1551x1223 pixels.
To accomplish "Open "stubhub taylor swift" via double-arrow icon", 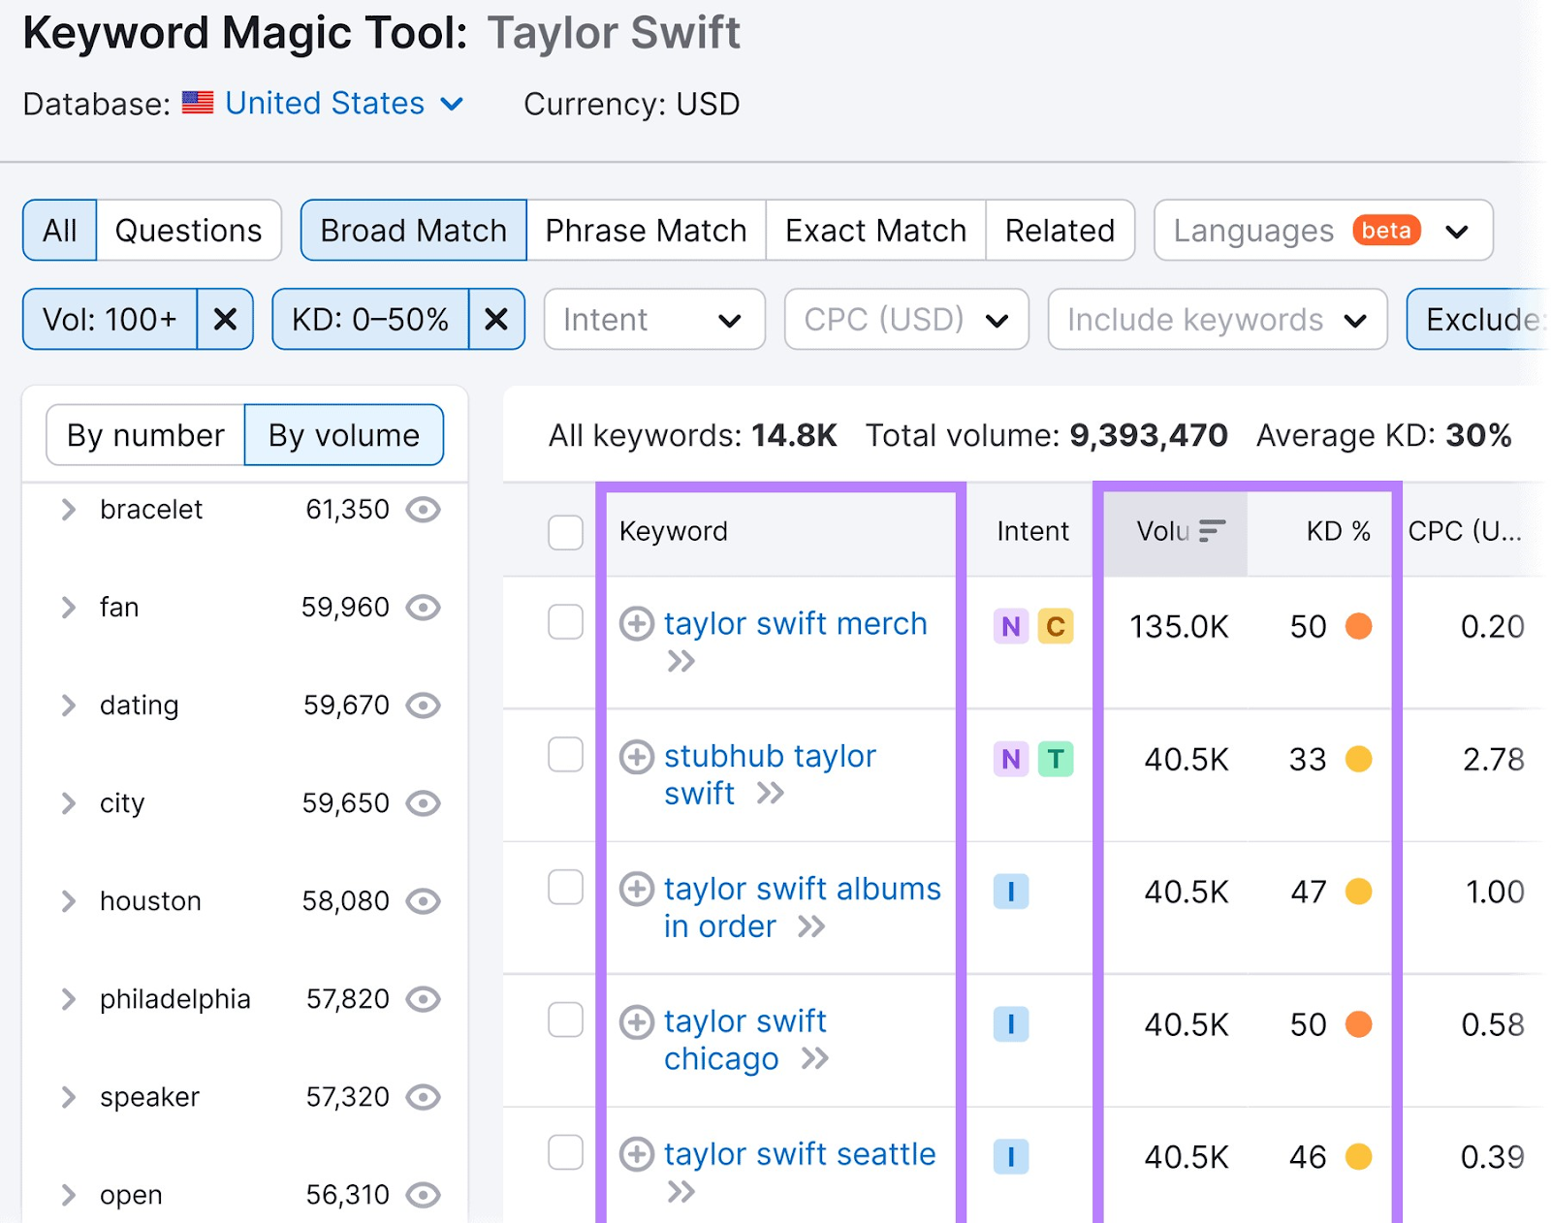I will [x=773, y=794].
